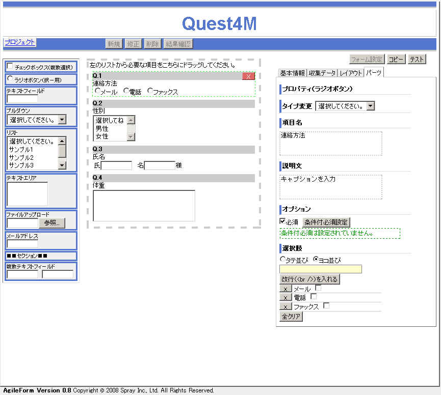Select the ラジオボタン(択一用) radio in parts list
The image size is (441, 395).
coord(10,78)
